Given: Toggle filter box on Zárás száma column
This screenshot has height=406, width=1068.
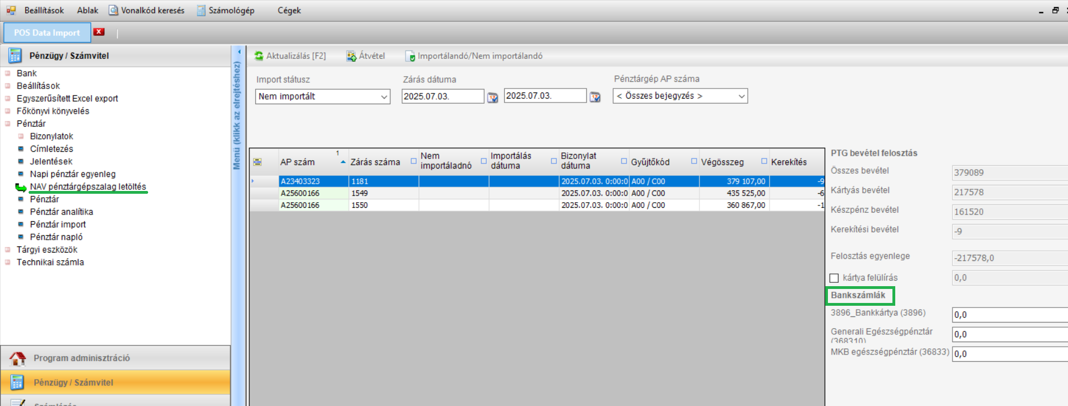Looking at the screenshot, I should coord(413,161).
